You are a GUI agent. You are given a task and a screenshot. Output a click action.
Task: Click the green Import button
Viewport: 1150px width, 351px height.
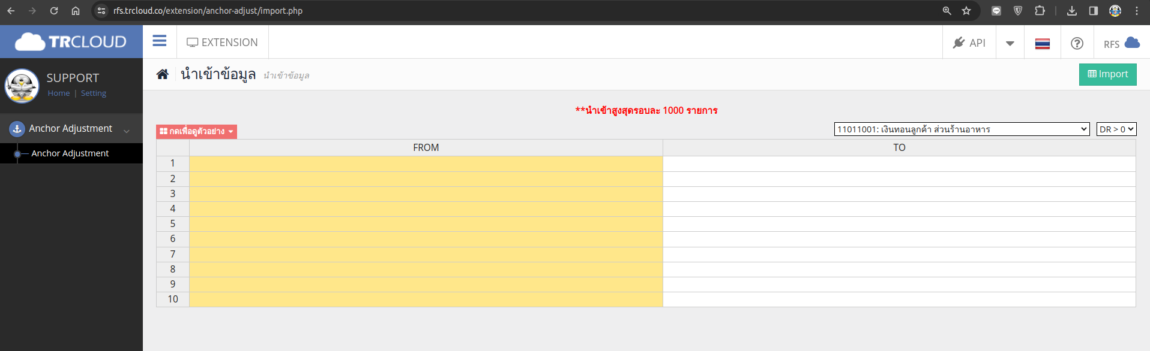[1107, 74]
